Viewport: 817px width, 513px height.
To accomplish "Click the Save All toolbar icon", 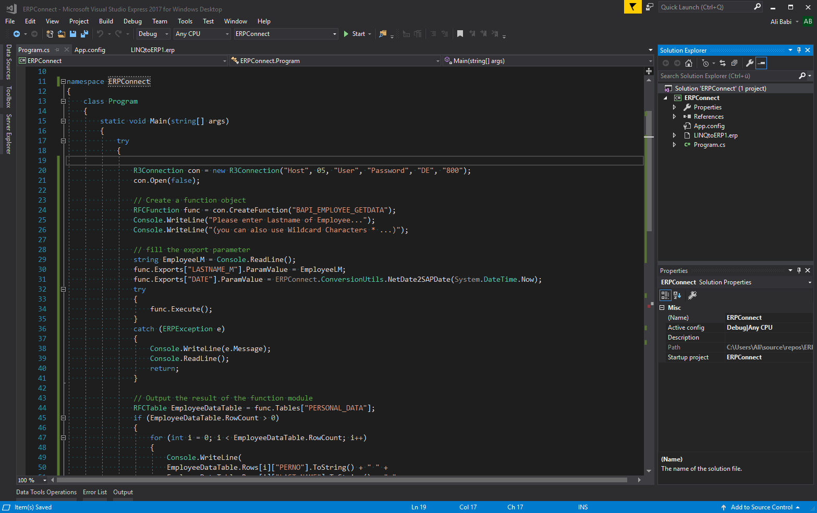I will click(x=84, y=34).
